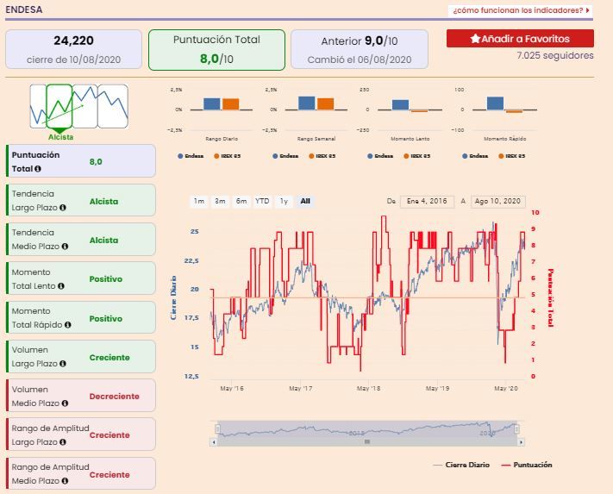Click info icon for Tendencia Medio Plazo
Viewport: 613px width, 494px height.
pyautogui.click(x=65, y=247)
